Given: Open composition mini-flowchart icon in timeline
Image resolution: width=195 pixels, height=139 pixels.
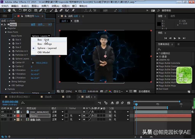Looking at the screenshot, I should coord(99,103).
